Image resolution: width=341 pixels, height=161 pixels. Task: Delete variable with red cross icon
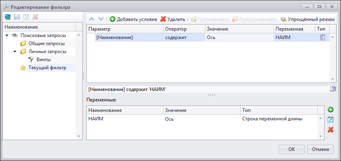point(331,130)
